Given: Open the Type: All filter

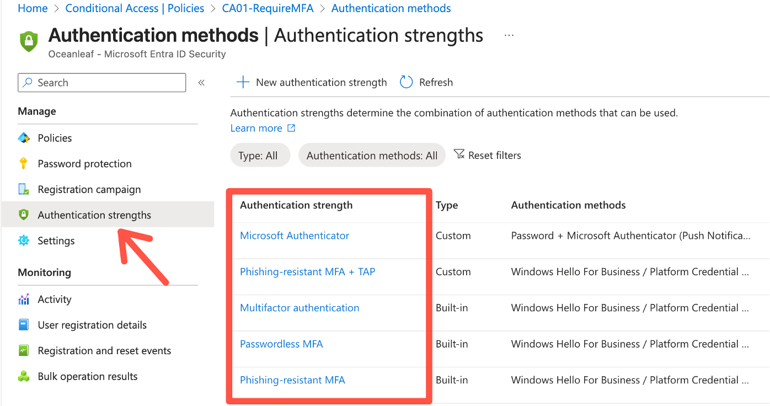Looking at the screenshot, I should 260,155.
